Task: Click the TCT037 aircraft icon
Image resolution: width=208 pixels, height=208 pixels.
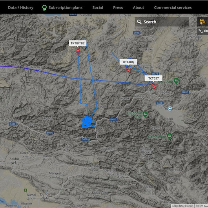Action: pos(154,87)
